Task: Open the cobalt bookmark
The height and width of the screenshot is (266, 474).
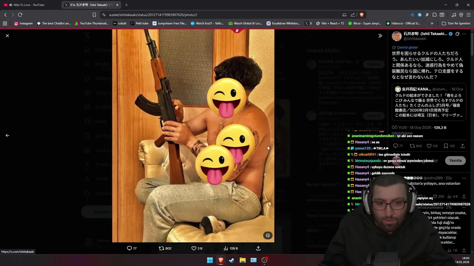Action: (120, 23)
